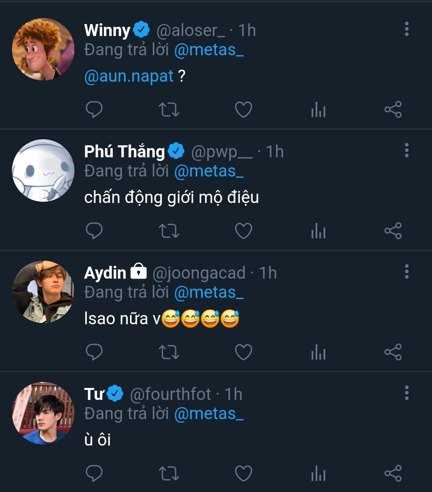Like Winny's tweet
The image size is (432, 492).
[243, 110]
